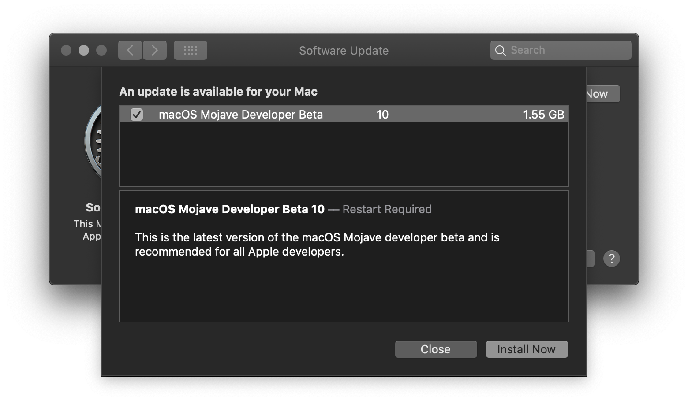Viewport: 688px width, 400px height.
Task: Focus the Search field in the title bar
Action: [561, 50]
